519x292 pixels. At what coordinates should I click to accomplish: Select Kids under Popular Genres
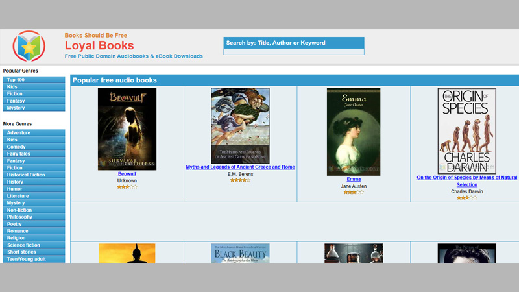(x=34, y=87)
